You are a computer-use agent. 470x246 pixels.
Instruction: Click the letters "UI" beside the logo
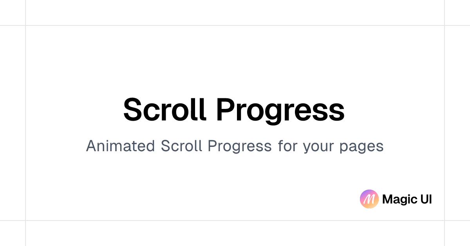pos(426,199)
